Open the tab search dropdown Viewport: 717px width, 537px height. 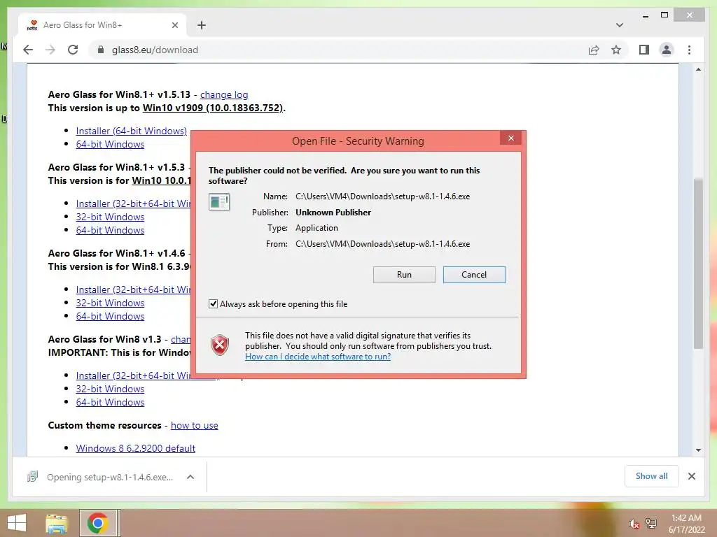point(620,25)
